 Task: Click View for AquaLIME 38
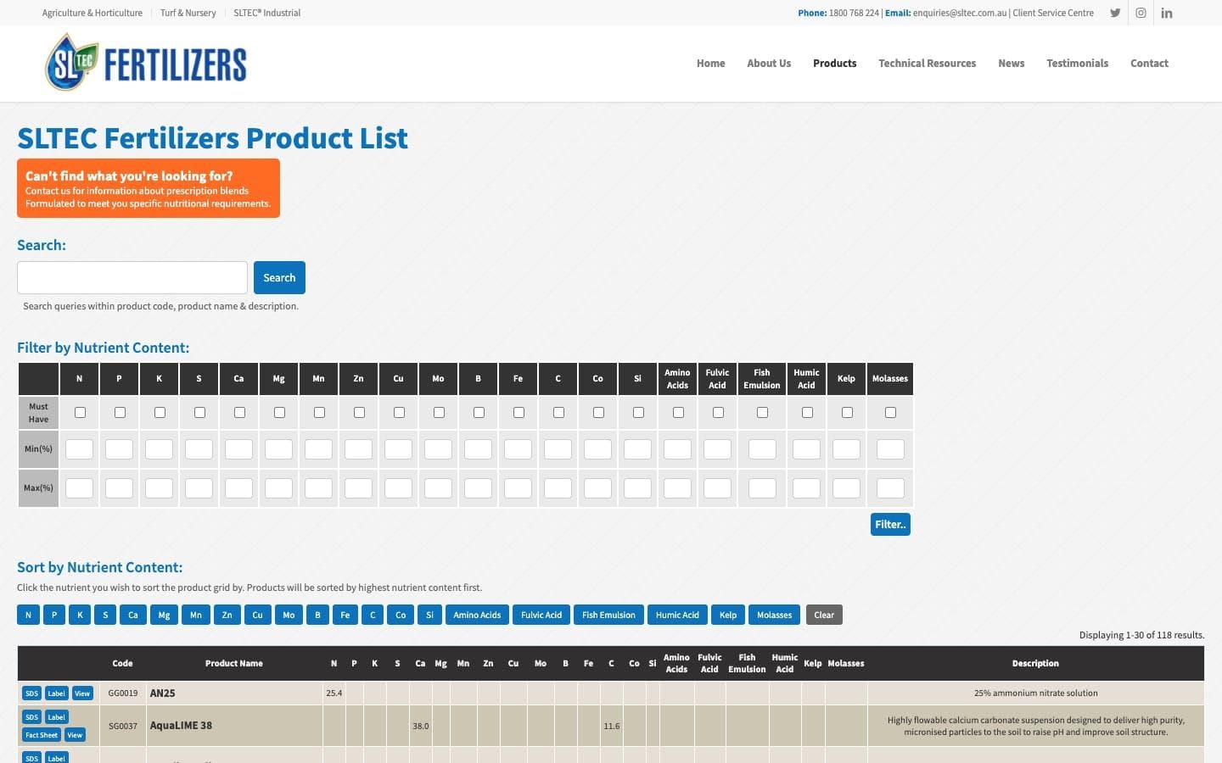[x=75, y=735]
